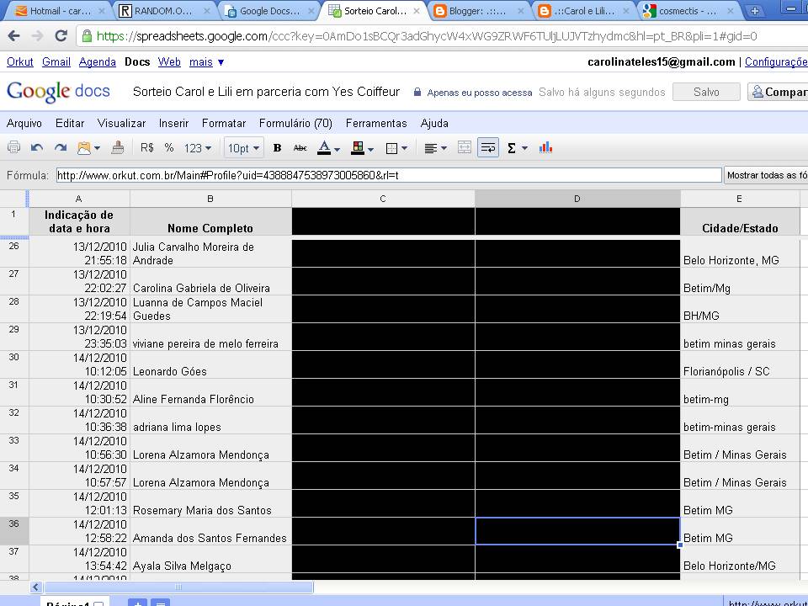Click the Gmail link
The width and height of the screenshot is (808, 606).
tap(56, 61)
